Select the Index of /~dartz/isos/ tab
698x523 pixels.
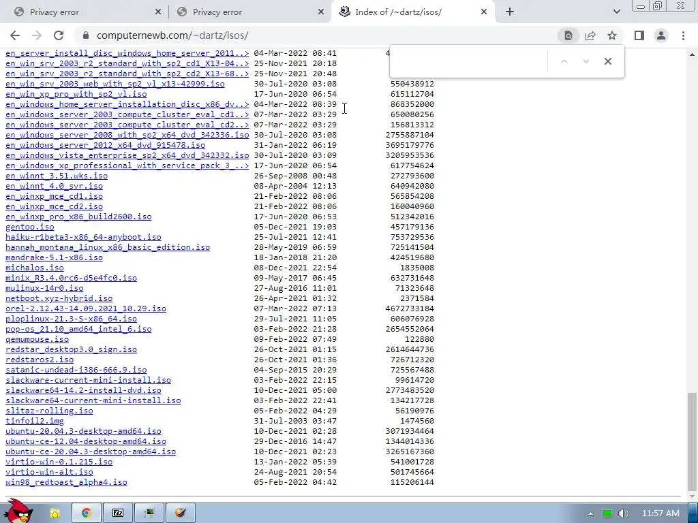coord(412,12)
